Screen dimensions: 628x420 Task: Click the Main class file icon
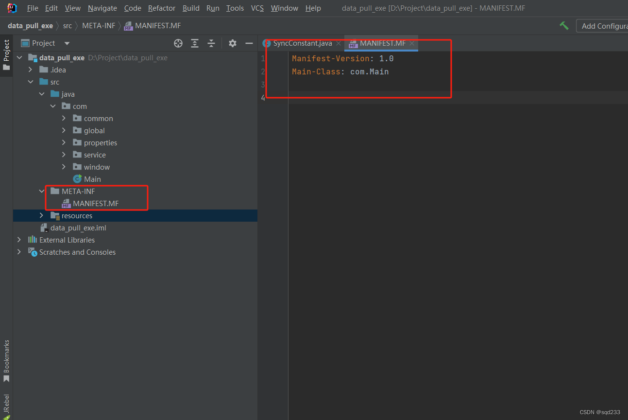pyautogui.click(x=77, y=179)
